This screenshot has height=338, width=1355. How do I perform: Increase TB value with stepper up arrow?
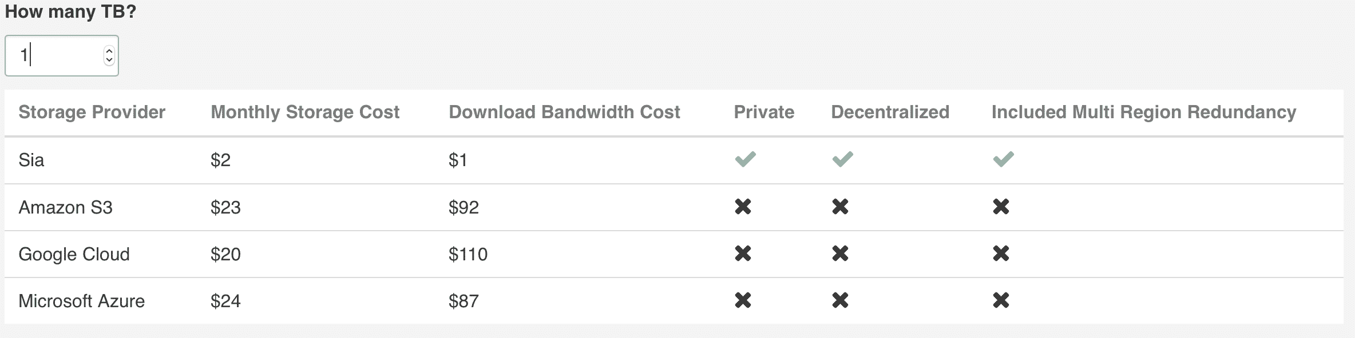109,51
